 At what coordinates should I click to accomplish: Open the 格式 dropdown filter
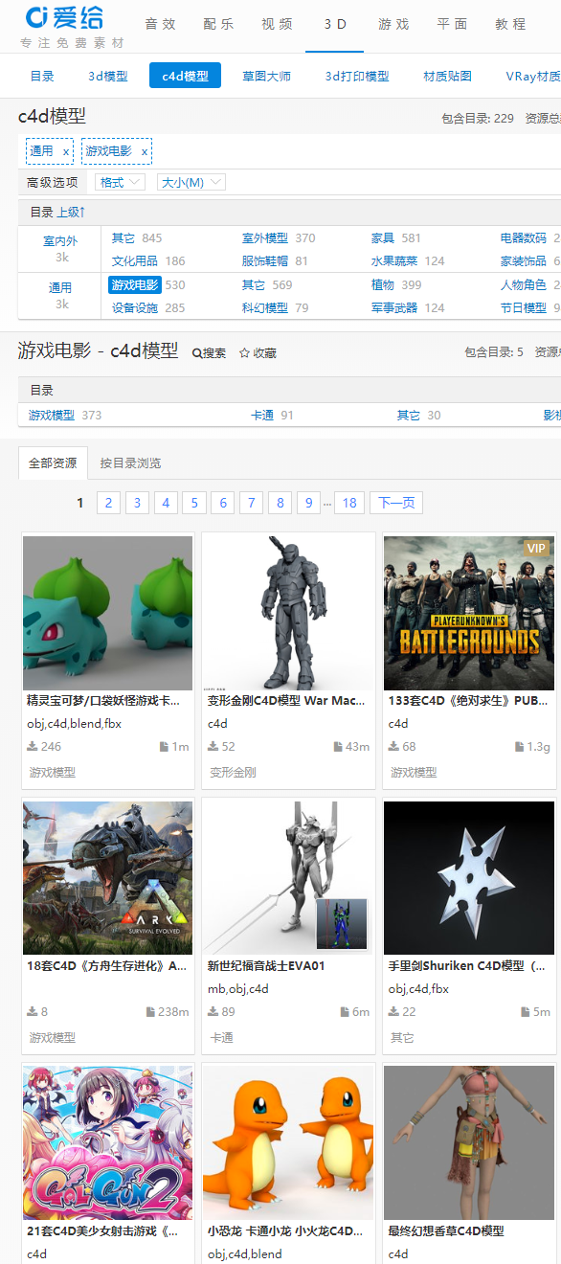click(119, 182)
